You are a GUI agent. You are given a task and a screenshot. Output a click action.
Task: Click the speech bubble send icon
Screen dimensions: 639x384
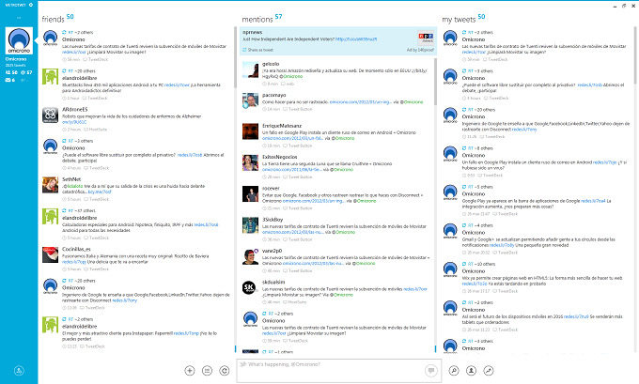[x=429, y=370]
